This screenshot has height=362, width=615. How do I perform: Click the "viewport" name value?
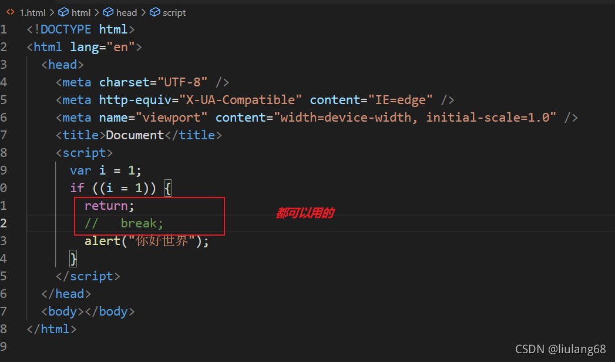click(x=171, y=118)
